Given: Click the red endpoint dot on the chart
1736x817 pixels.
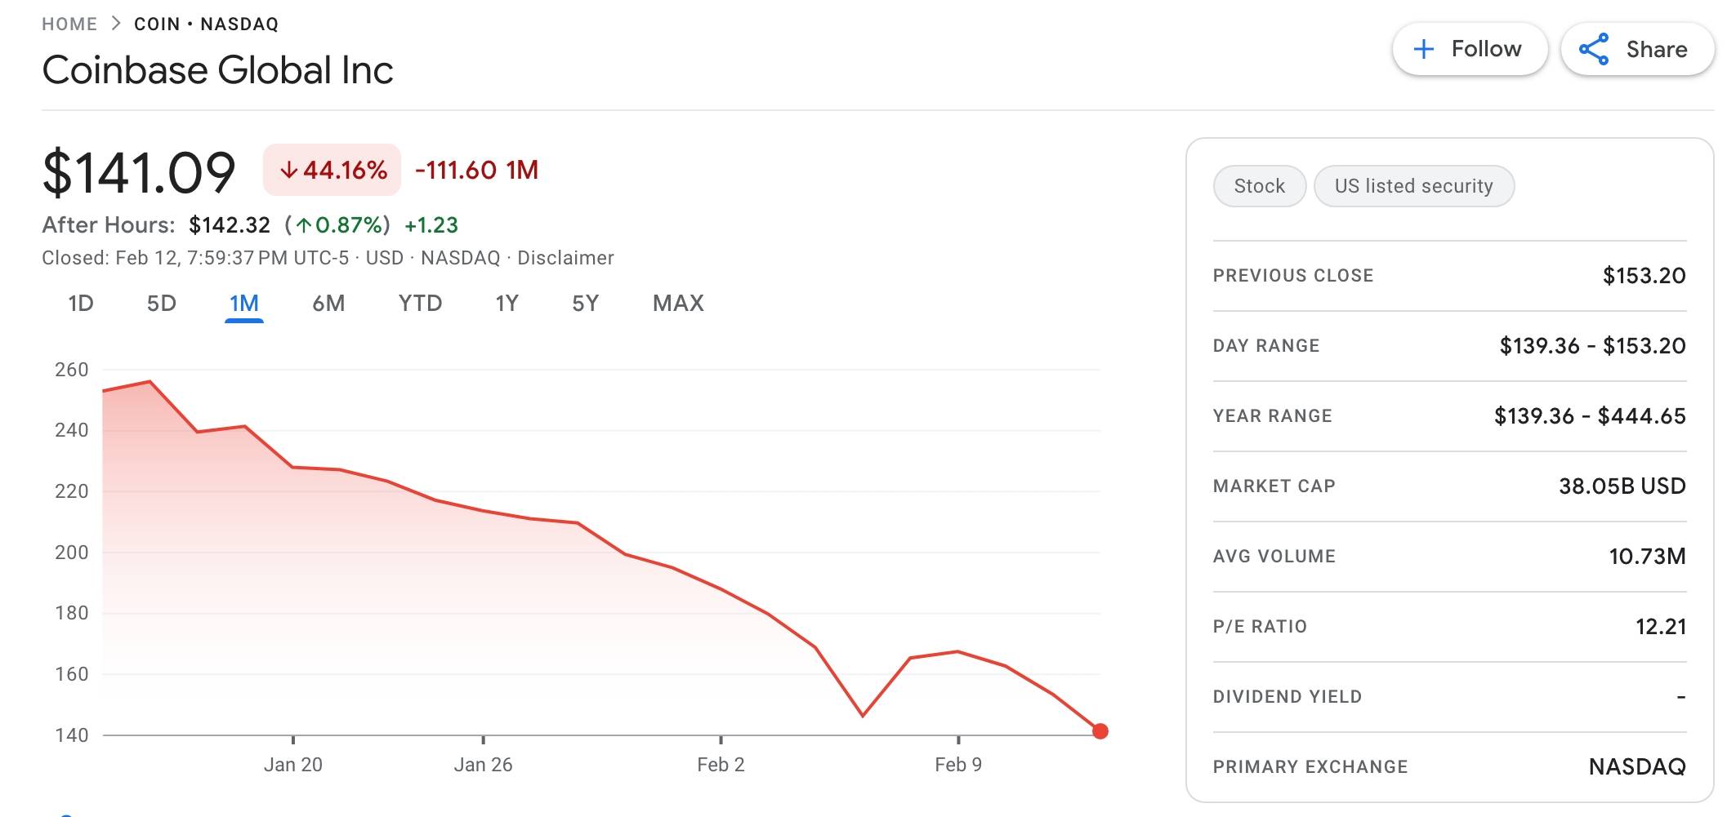Looking at the screenshot, I should coord(1100,730).
